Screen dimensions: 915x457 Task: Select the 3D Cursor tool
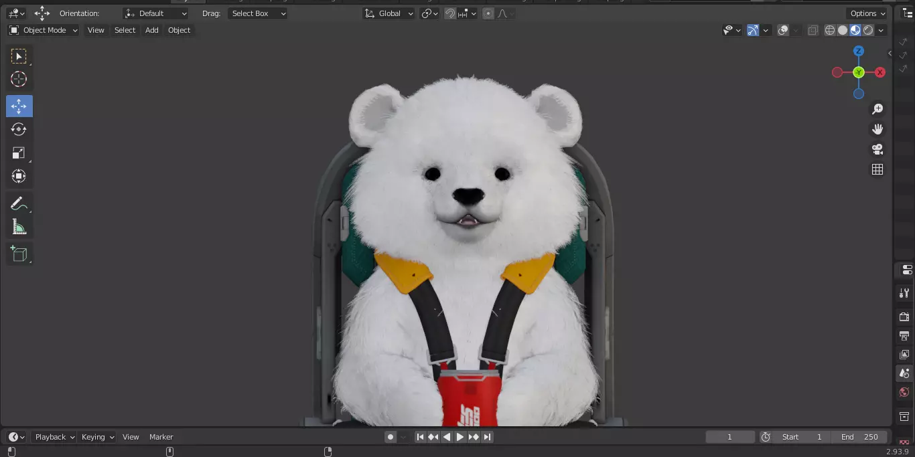point(19,79)
